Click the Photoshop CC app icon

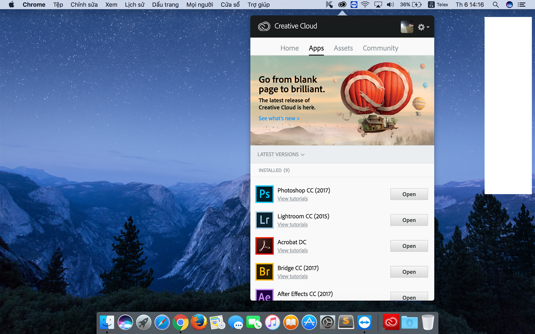pos(264,194)
